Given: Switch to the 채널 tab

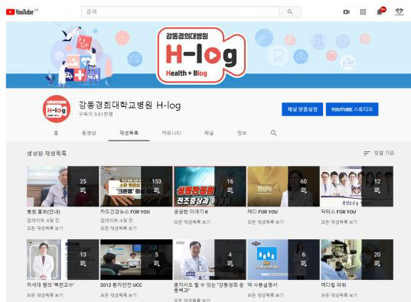Looking at the screenshot, I should 209,133.
